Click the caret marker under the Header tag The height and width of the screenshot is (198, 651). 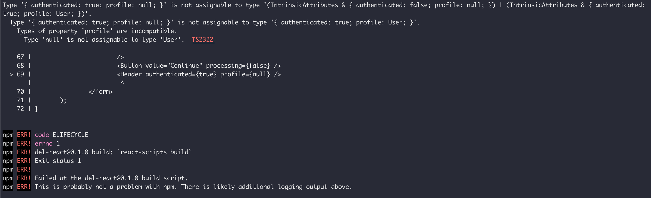pos(122,83)
